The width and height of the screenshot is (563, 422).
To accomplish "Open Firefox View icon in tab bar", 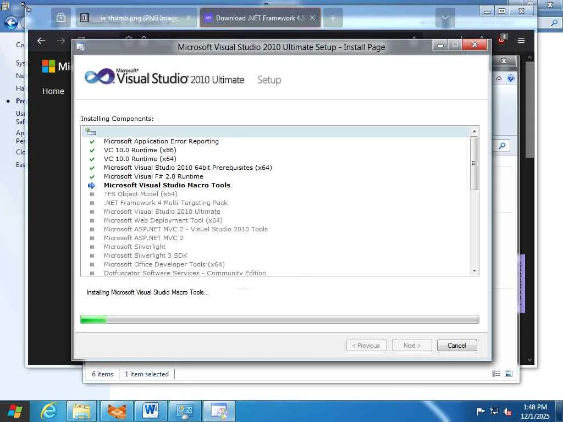I will 61,18.
